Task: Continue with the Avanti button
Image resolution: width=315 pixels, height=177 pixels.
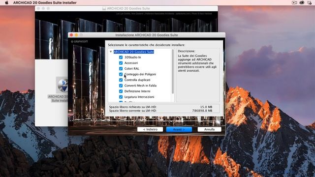Action: tap(179, 129)
